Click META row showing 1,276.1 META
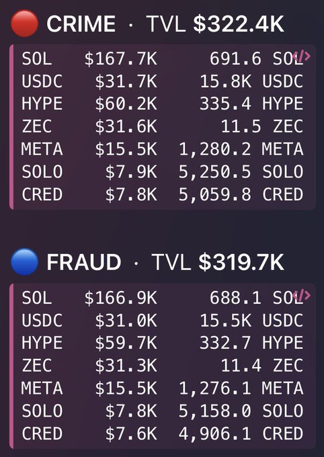 coord(163,388)
